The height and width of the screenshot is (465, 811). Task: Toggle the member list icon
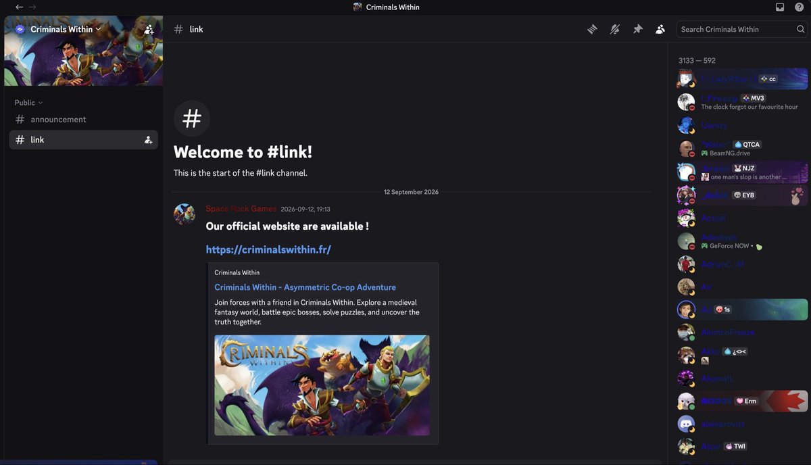coord(660,29)
